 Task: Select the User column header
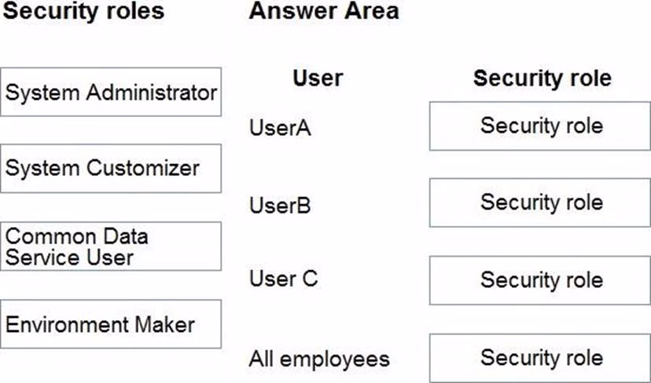coord(318,78)
